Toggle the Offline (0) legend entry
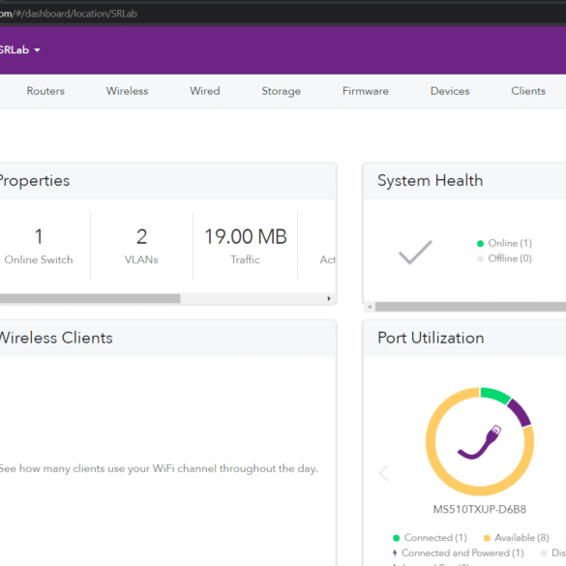The width and height of the screenshot is (566, 566). coord(504,258)
